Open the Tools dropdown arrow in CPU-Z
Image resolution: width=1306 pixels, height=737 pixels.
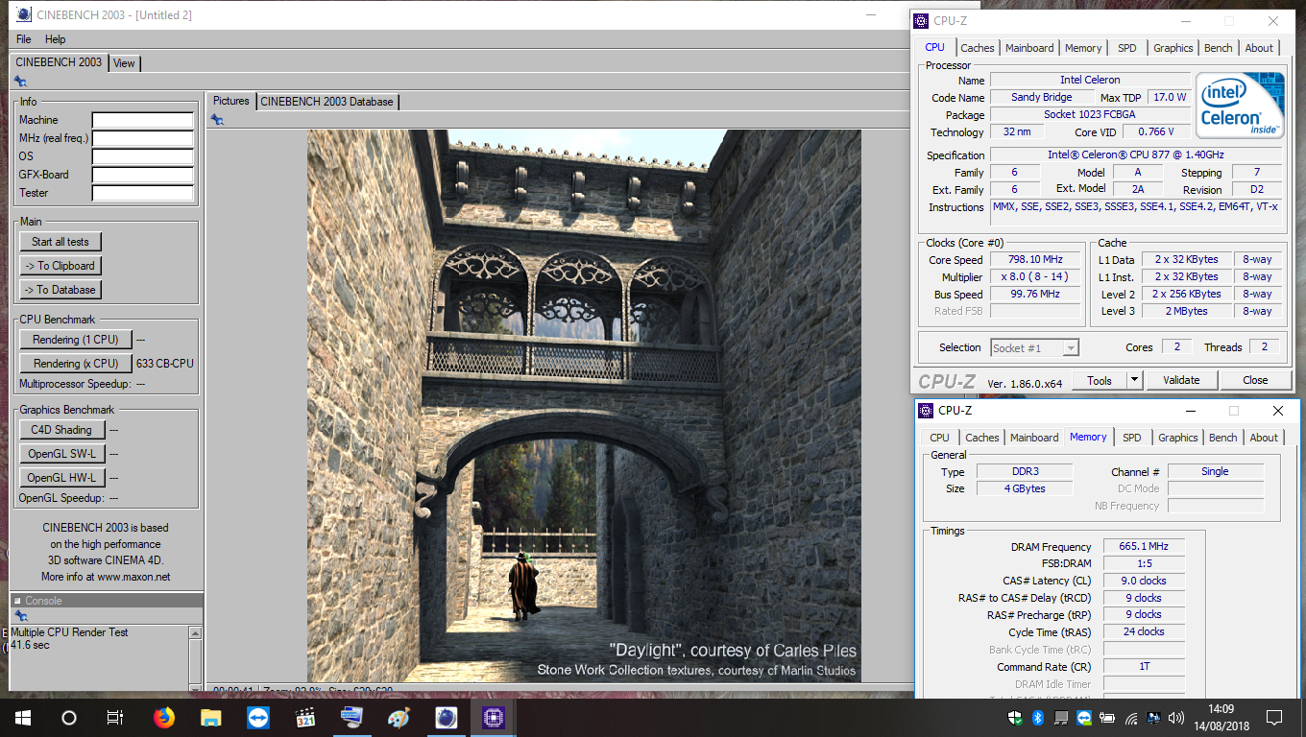click(x=1134, y=380)
